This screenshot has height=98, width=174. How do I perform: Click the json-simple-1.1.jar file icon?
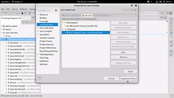coord(67,33)
